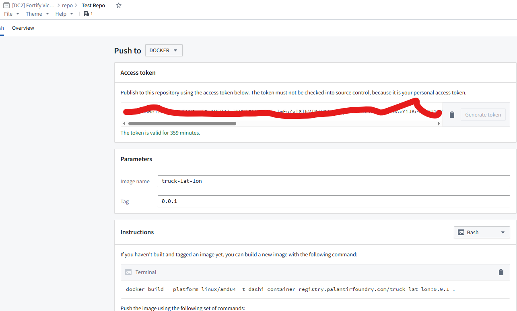
Task: Open the Push to DOCKER dropdown
Action: (164, 50)
